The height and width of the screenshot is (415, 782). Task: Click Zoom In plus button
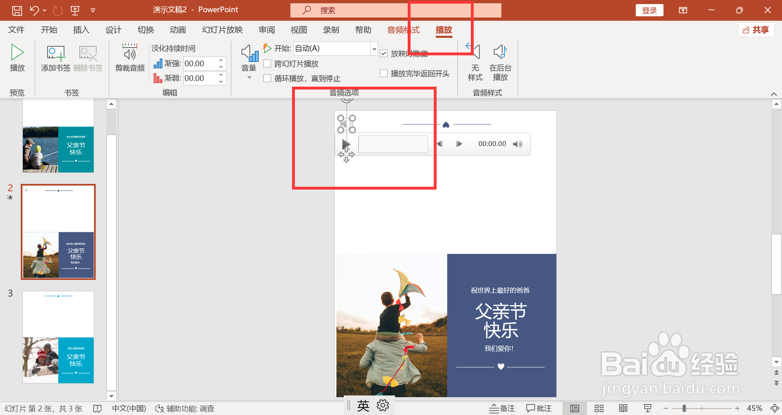pyautogui.click(x=737, y=408)
